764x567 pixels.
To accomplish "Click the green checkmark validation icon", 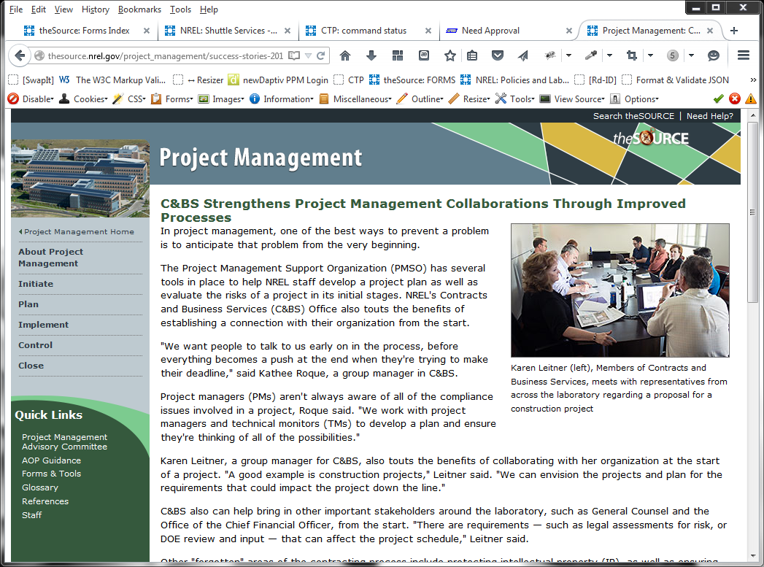I will click(718, 99).
